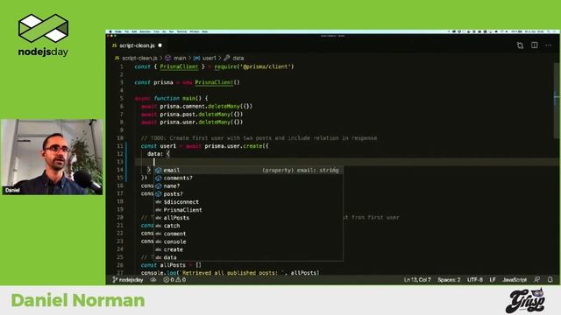Place cursor on 'require' in line 1
The height and width of the screenshot is (315, 561).
pos(227,66)
